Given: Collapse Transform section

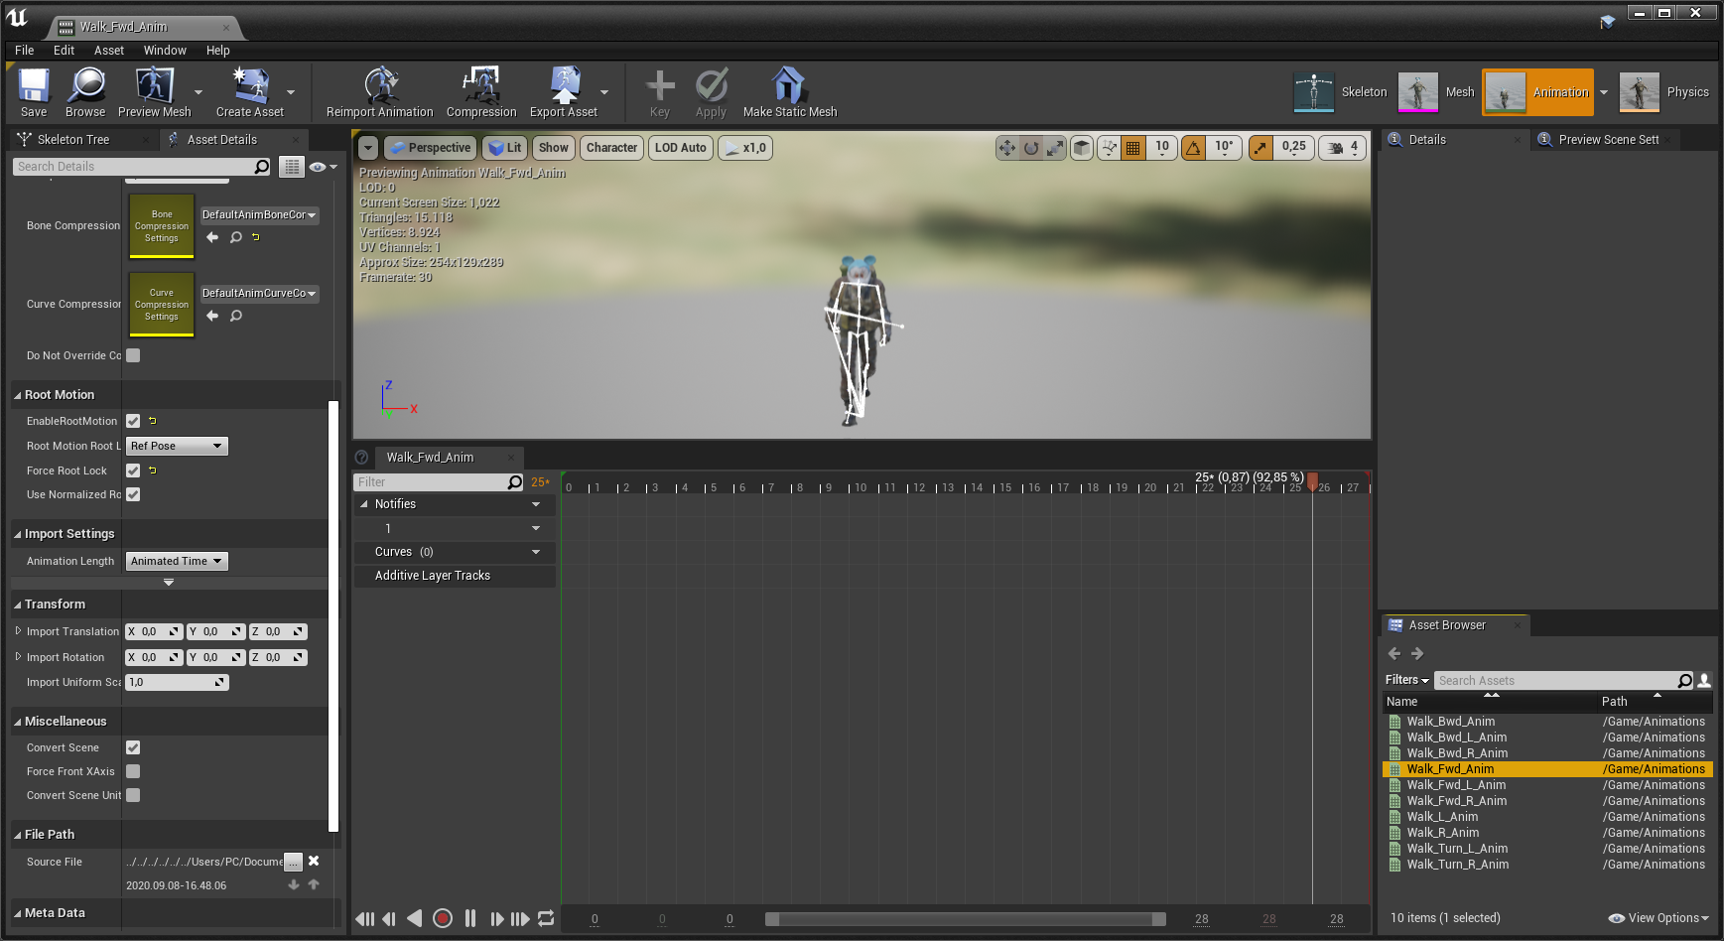Looking at the screenshot, I should (18, 605).
